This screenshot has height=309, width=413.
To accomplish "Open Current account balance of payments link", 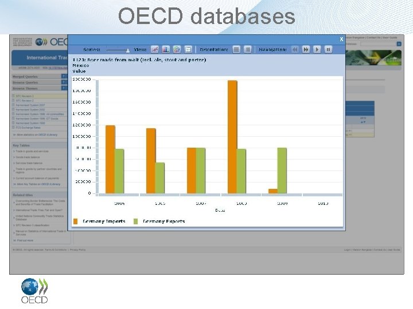I will click(37, 178).
